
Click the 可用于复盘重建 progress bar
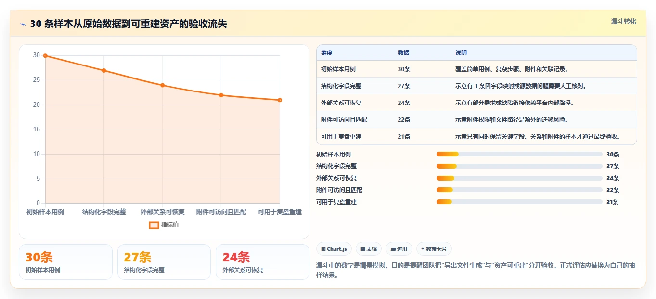click(519, 202)
